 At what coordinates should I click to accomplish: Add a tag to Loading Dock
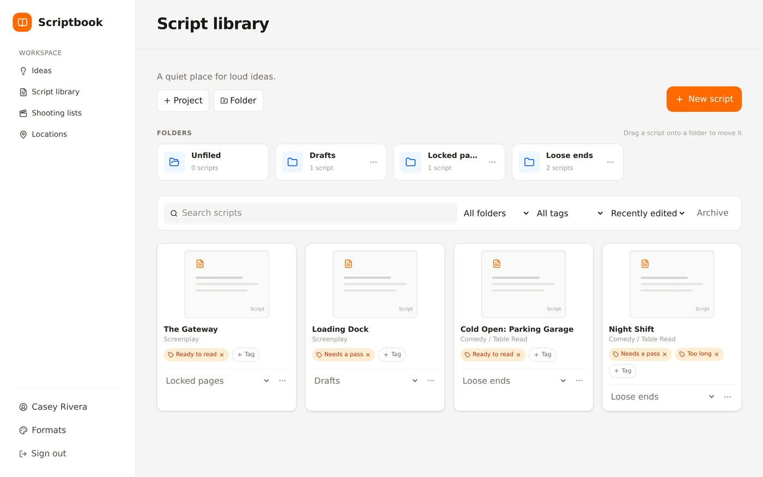pos(392,355)
